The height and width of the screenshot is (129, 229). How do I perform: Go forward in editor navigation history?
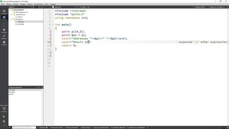(x=48, y=7)
